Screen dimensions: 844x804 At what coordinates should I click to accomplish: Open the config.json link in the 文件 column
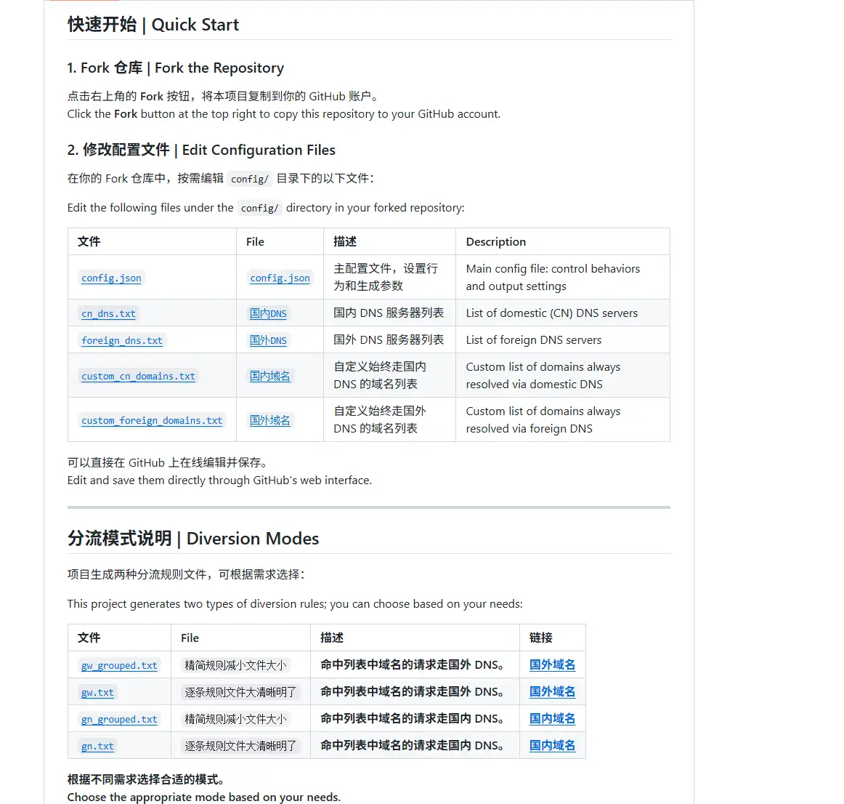(111, 278)
